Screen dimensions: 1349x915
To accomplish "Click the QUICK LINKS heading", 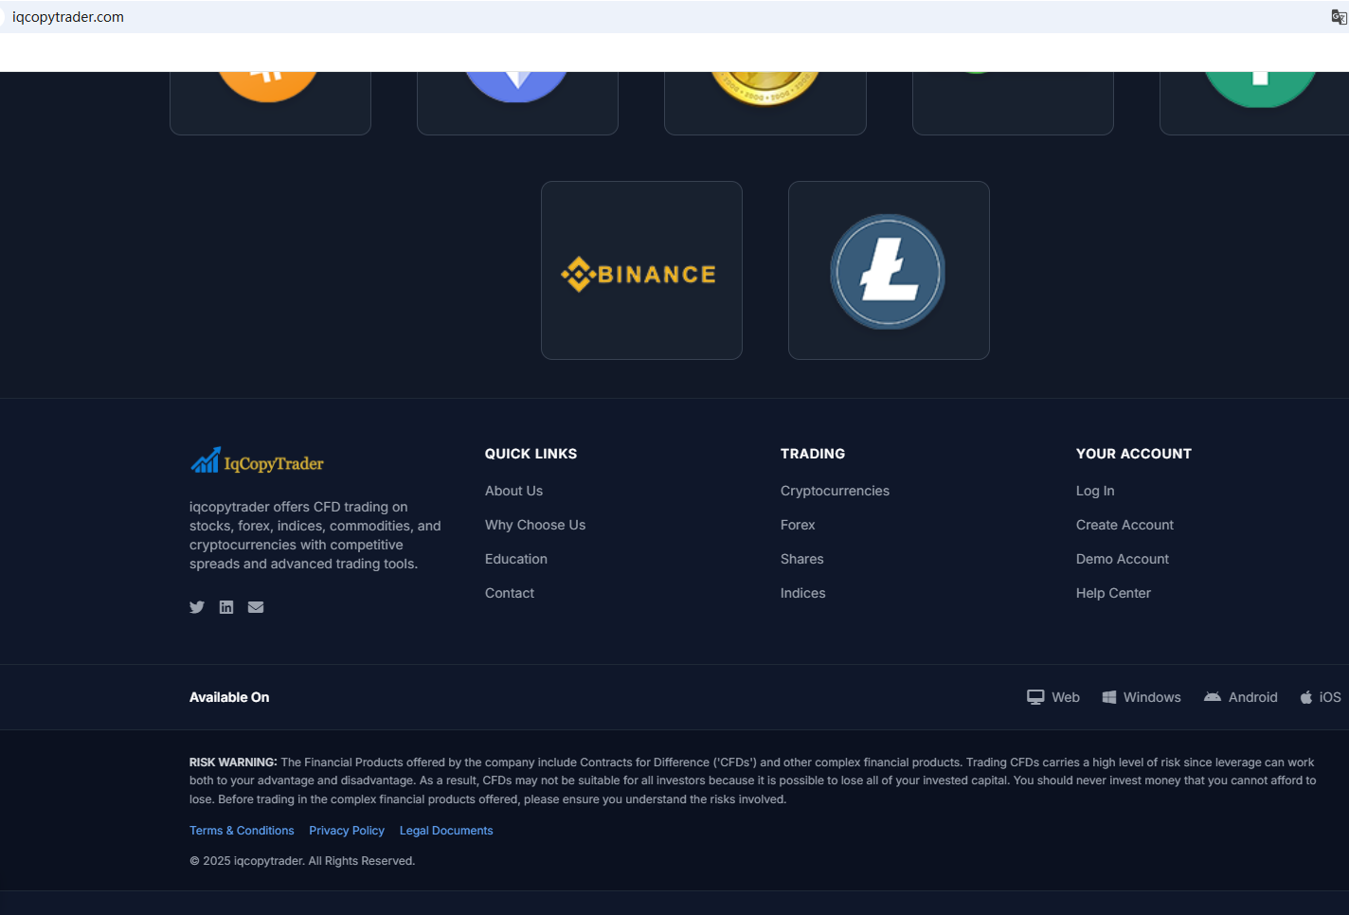I will (531, 454).
